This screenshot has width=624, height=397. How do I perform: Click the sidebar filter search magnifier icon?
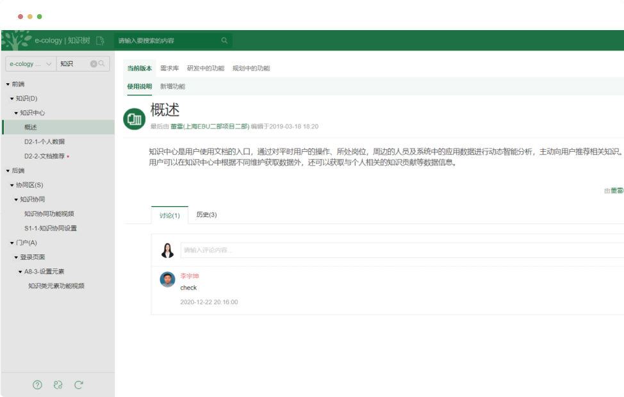click(102, 64)
